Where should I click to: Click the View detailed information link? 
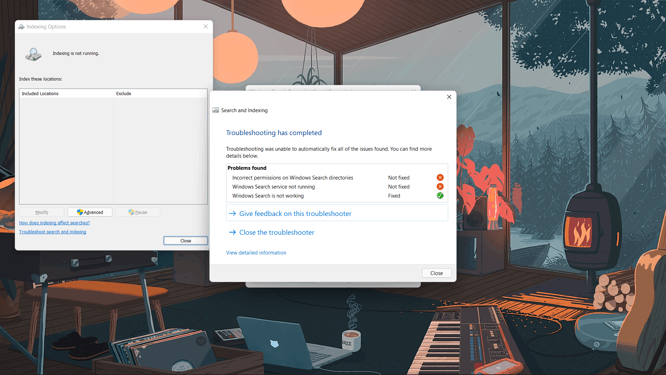pos(256,252)
